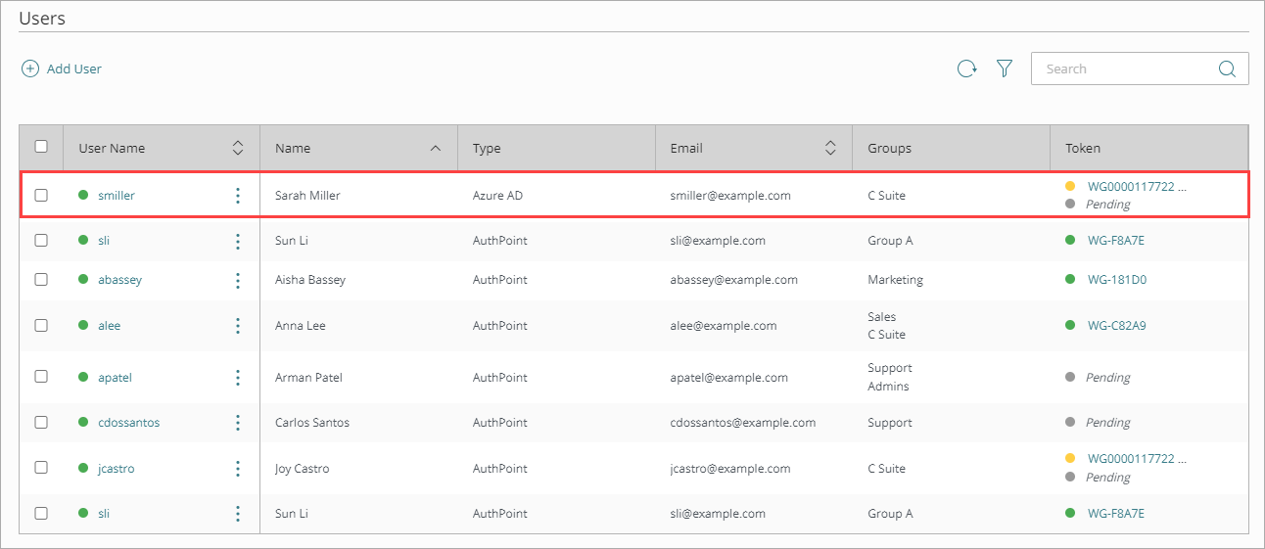Click the Add User button

tap(63, 69)
